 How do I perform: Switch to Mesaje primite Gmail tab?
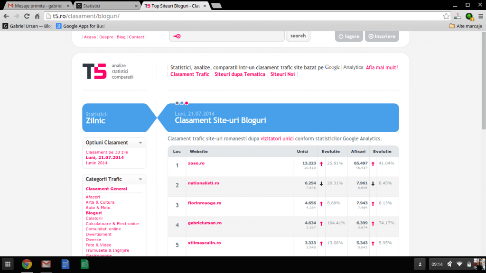click(x=38, y=6)
